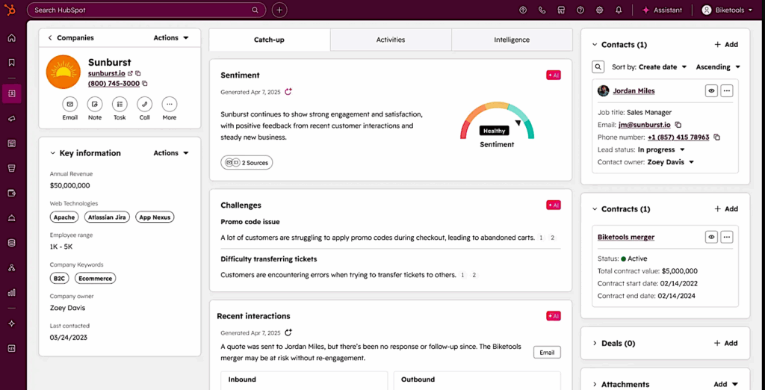Create a Task using the Task icon
This screenshot has width=765, height=390.
click(120, 104)
